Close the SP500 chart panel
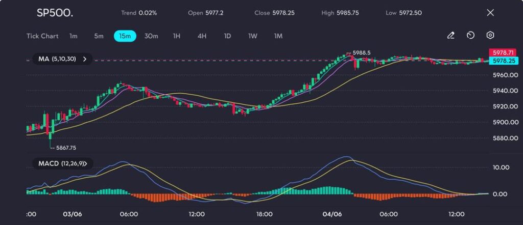The height and width of the screenshot is (225, 523). (490, 13)
